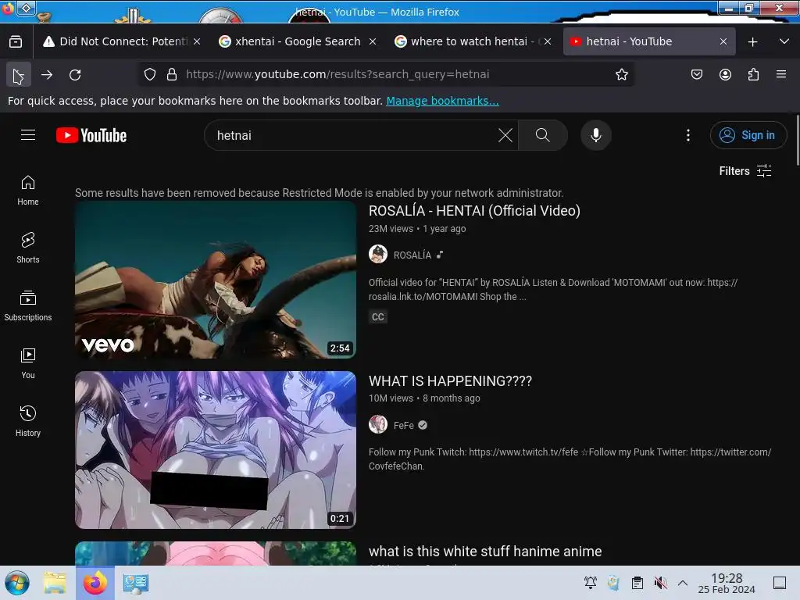The height and width of the screenshot is (600, 800).
Task: Open Subscriptions in the sidebar
Action: [28, 305]
